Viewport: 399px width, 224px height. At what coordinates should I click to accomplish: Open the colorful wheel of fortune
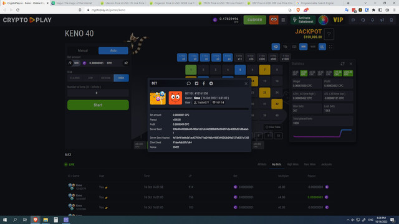323,20
